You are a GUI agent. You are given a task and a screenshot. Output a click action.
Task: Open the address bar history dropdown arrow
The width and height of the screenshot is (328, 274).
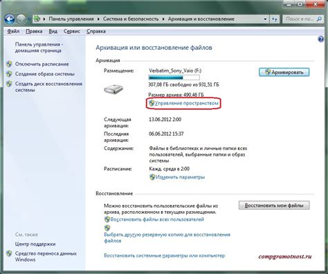tap(265, 19)
